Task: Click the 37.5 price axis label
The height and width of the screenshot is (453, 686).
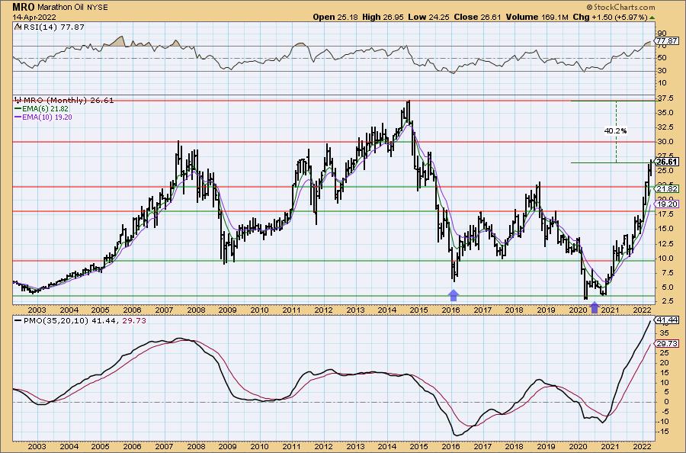Action: (x=665, y=98)
